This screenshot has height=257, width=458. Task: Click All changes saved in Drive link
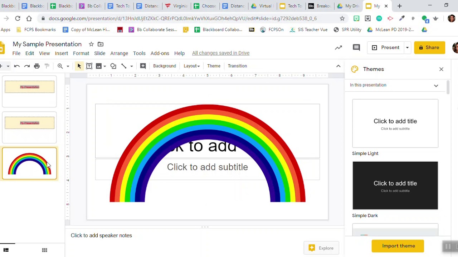pos(221,53)
